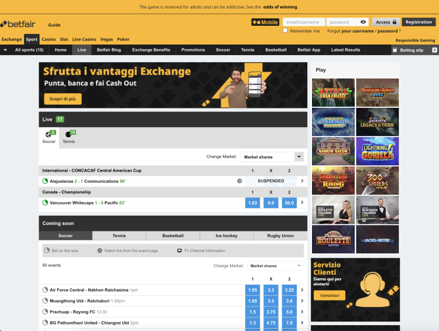Open the Registration button
Viewport: 439px width, 331px height.
(419, 22)
